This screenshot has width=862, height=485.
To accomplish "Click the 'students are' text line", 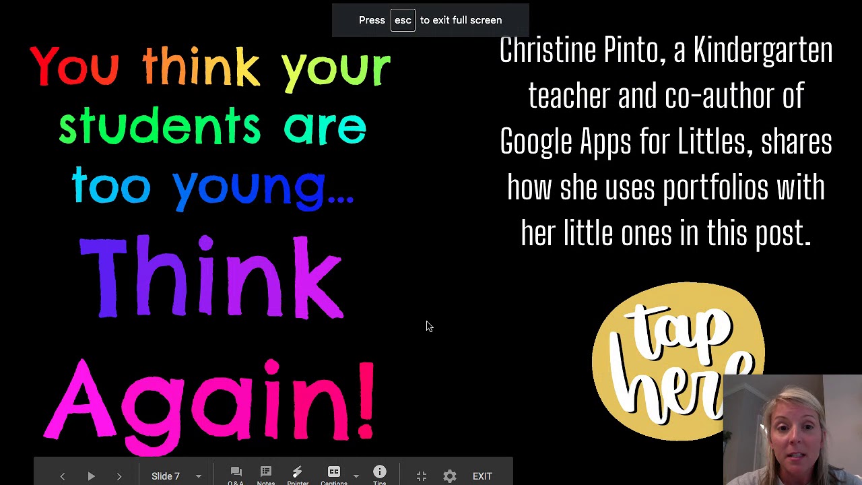I will (x=213, y=126).
